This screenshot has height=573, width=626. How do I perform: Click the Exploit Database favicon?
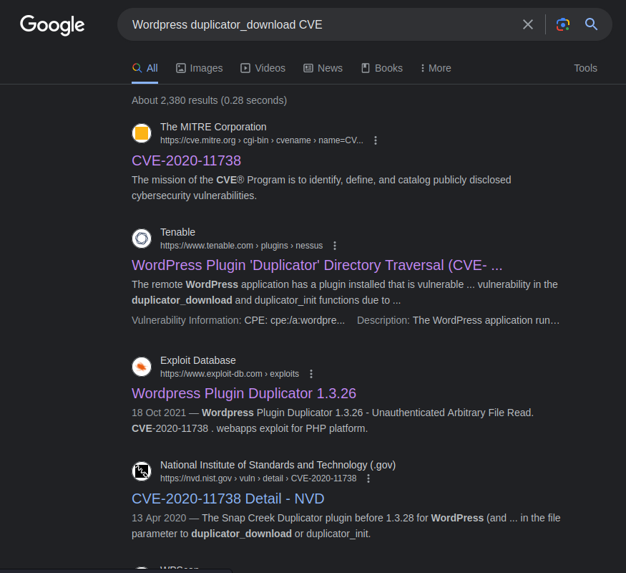coord(142,367)
